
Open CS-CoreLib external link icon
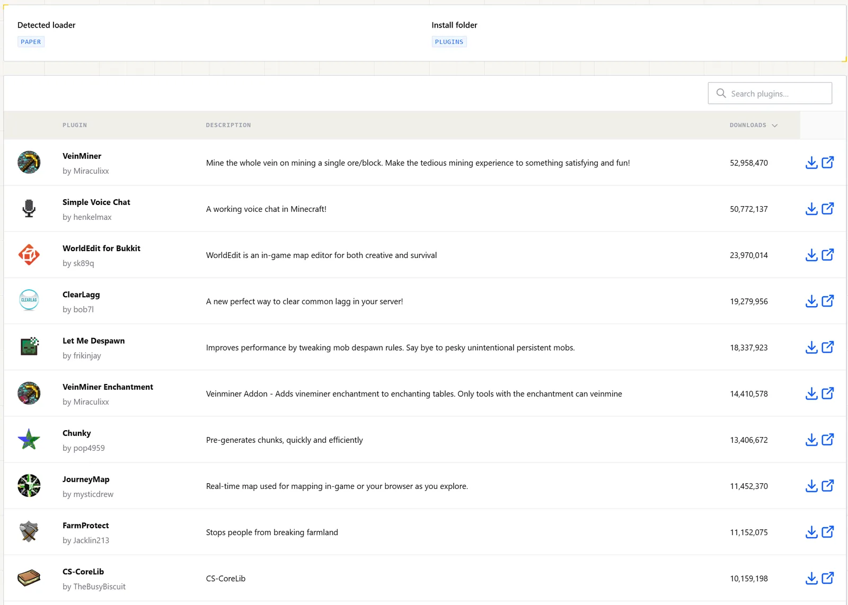tap(828, 577)
